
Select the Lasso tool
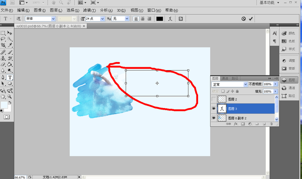pos(3,40)
